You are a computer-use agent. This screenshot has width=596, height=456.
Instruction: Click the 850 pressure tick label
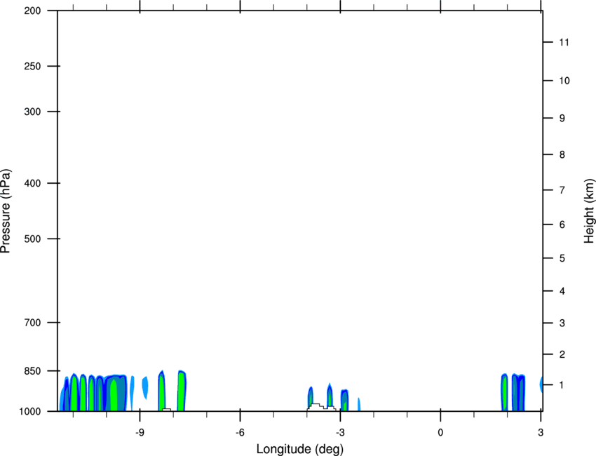coord(32,371)
